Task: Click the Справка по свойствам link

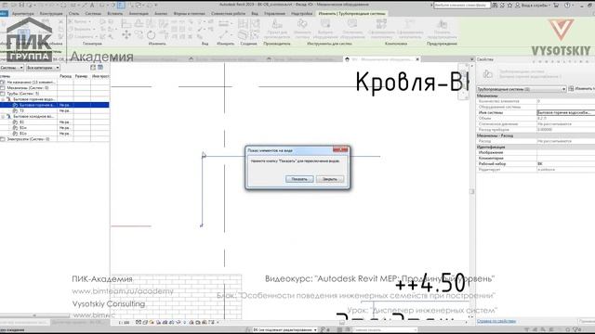Action: pyautogui.click(x=496, y=321)
